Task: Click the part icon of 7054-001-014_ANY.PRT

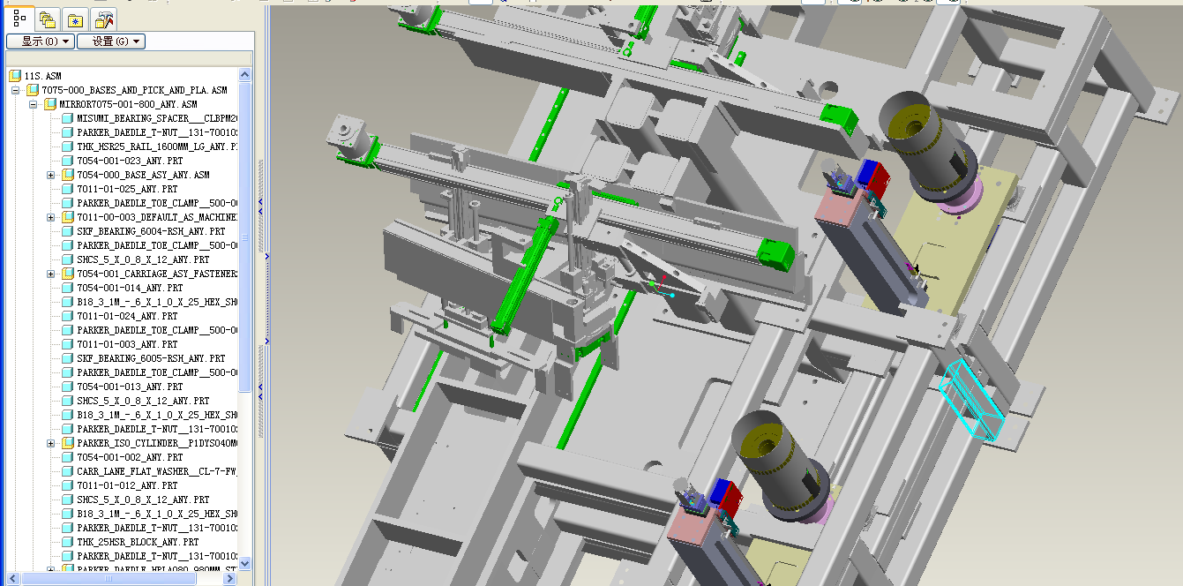Action: (x=68, y=288)
